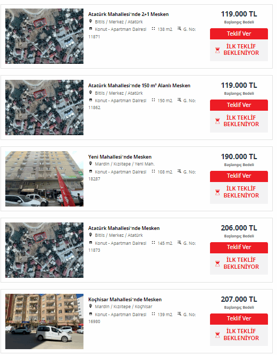The image size is (277, 355).
Task: Open Koçhisar Mahallesi'nde Mesken listing title
Action: 125,300
